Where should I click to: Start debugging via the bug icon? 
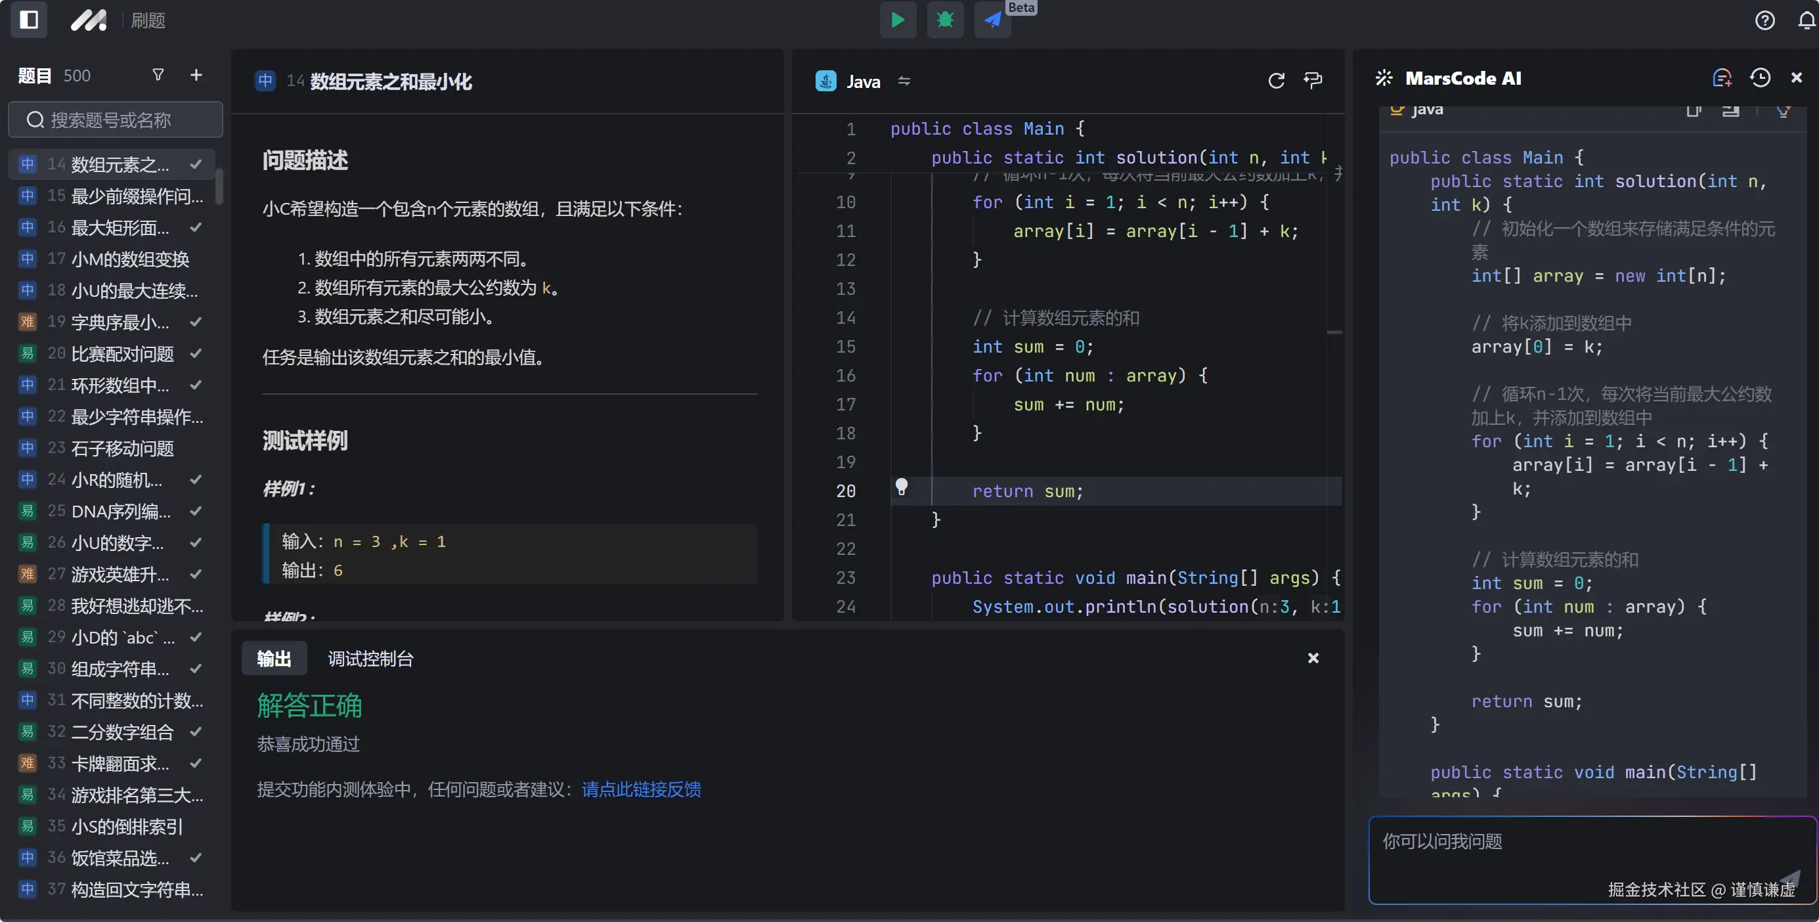pos(945,20)
